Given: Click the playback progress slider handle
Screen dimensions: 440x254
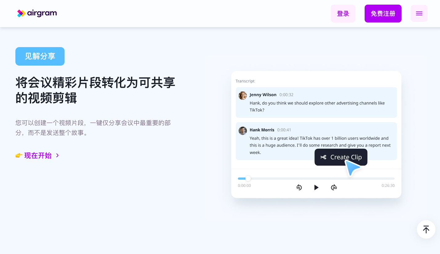Looking at the screenshot, I should [248, 178].
